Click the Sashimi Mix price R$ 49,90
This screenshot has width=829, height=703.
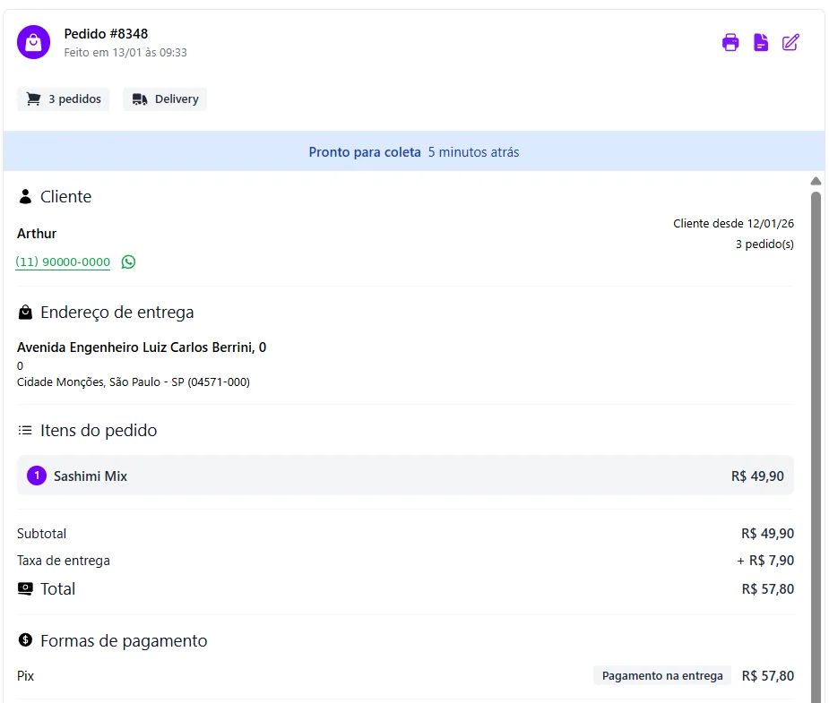point(757,476)
